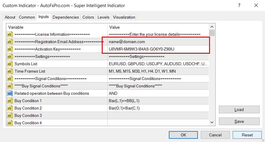The image size is (265, 142).
Task: Open the About tab
Action: (x=10, y=17)
